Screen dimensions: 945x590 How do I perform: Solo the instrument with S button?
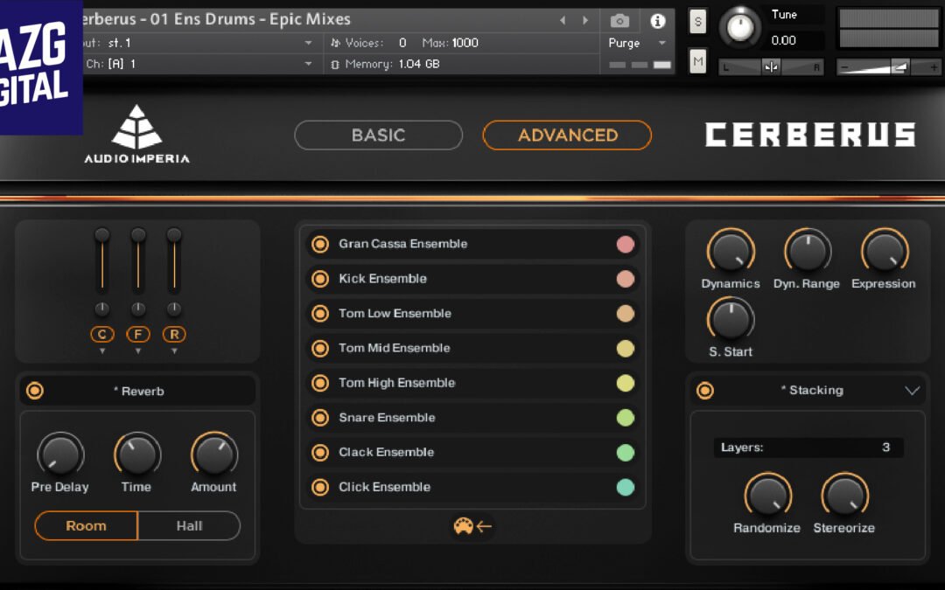point(698,22)
